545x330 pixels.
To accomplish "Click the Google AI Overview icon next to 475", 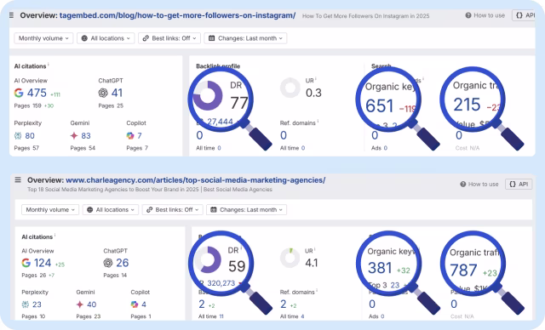I will coord(19,93).
